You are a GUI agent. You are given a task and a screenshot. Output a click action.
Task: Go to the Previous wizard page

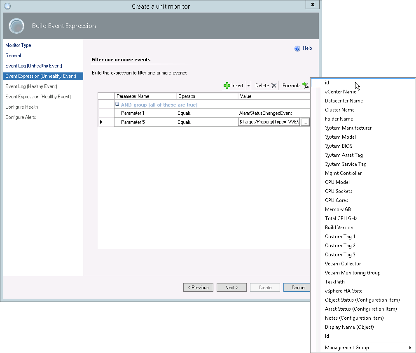(x=198, y=288)
